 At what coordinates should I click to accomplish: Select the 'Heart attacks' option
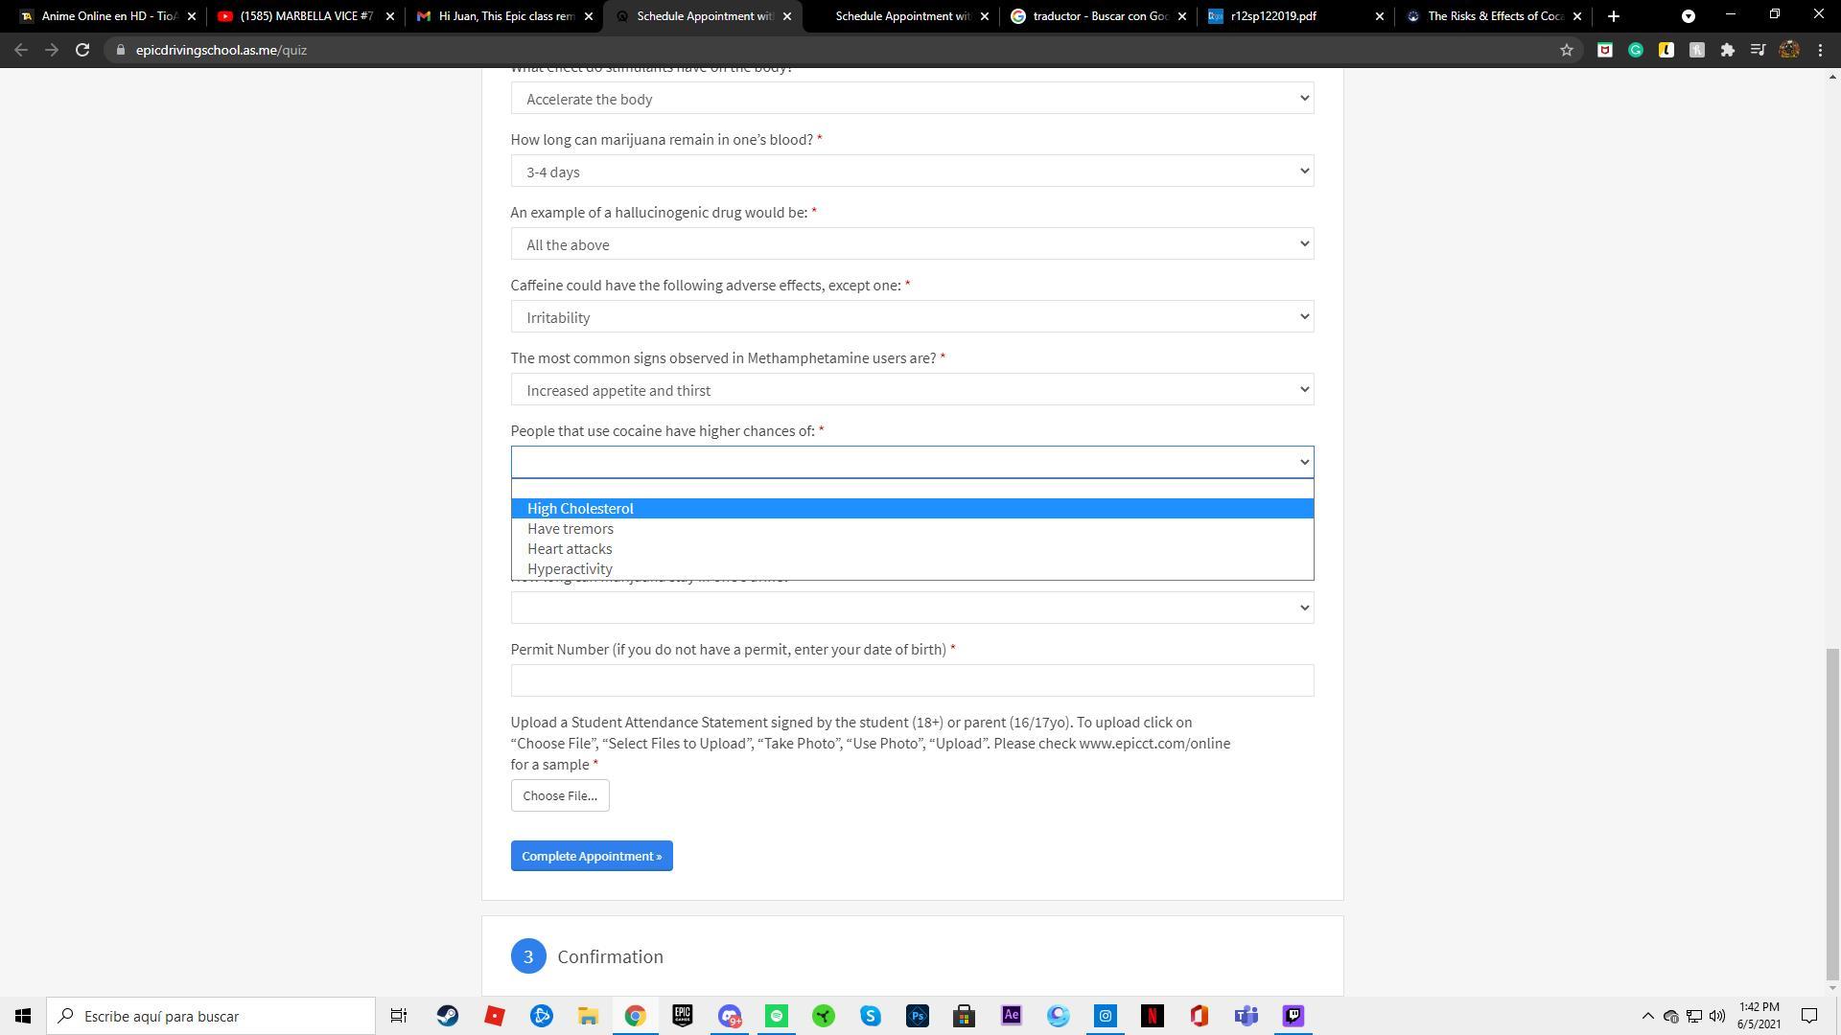(x=570, y=549)
